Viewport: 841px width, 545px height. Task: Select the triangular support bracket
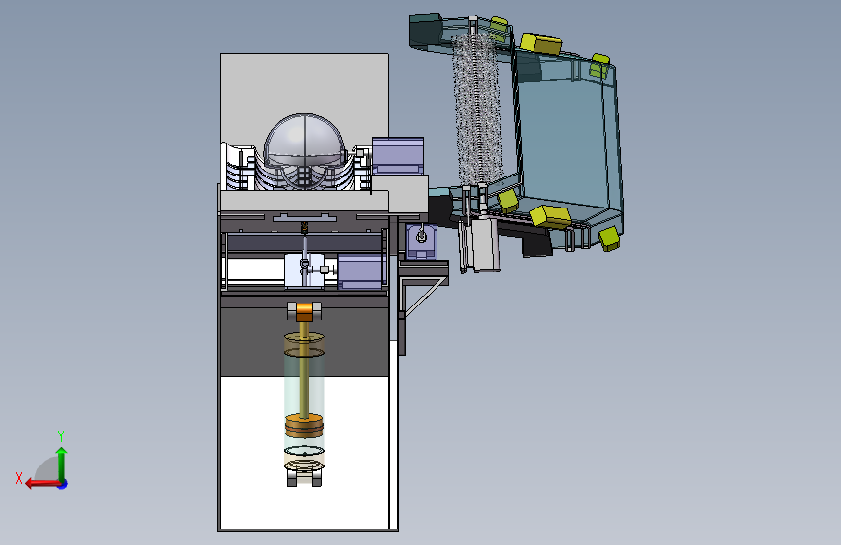click(425, 297)
